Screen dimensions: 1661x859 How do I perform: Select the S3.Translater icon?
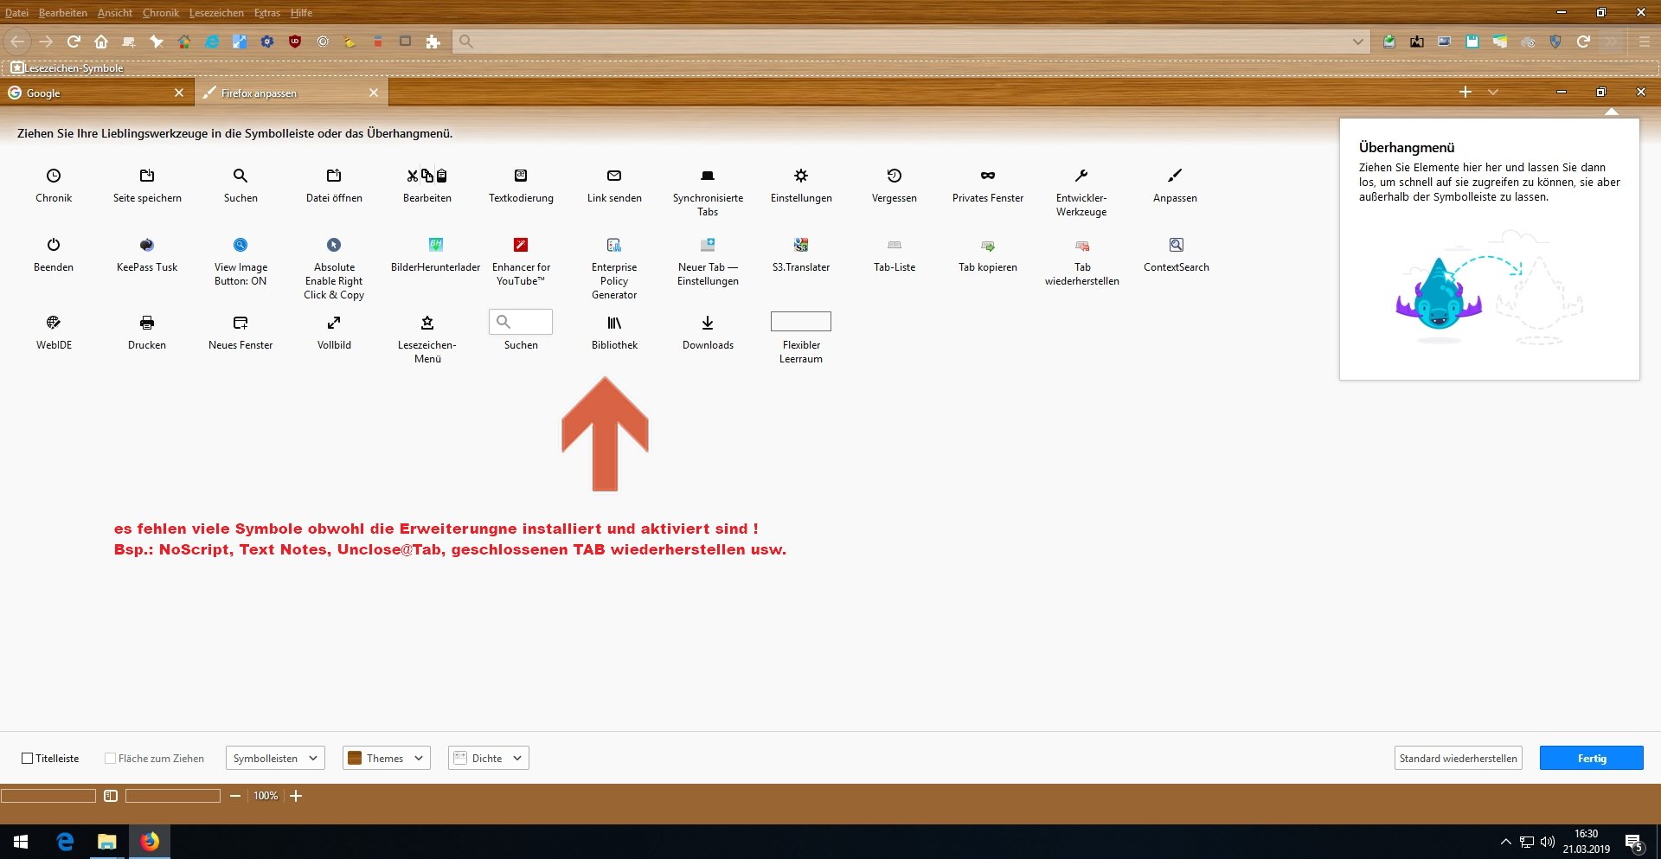pos(801,245)
